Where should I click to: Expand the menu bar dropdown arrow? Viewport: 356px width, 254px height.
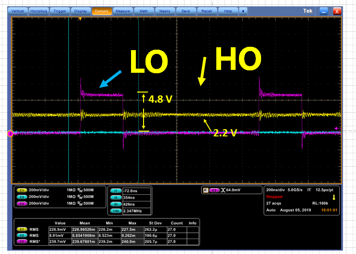point(243,11)
